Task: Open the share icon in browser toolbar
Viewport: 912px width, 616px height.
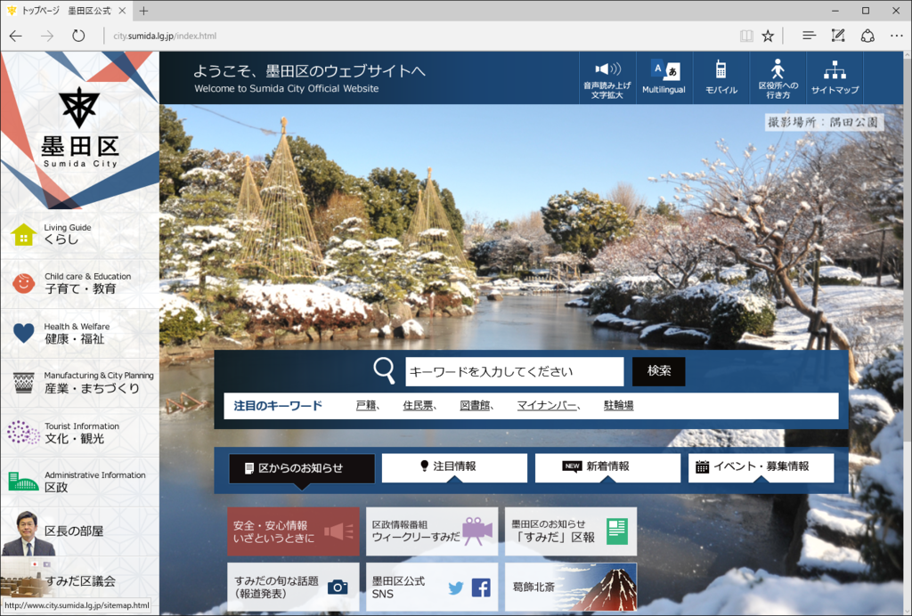Action: (x=867, y=36)
